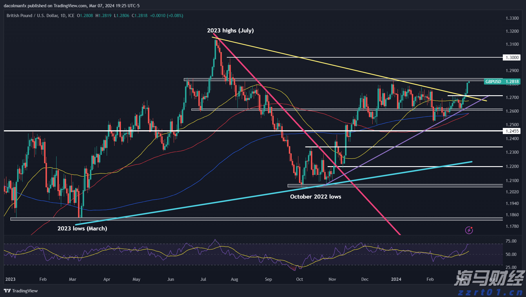Select the 1.2455 price level label
This screenshot has width=526, height=297.
512,131
